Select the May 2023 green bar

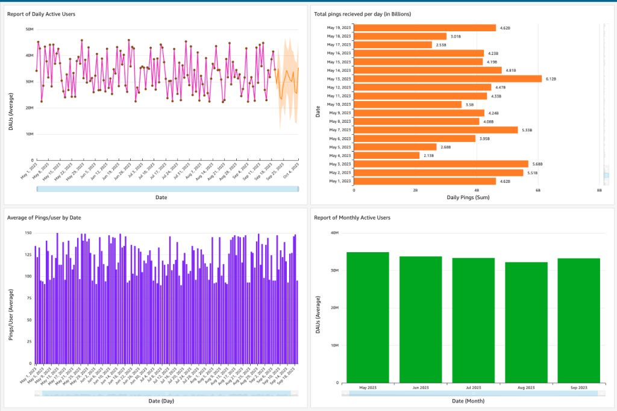coord(368,318)
